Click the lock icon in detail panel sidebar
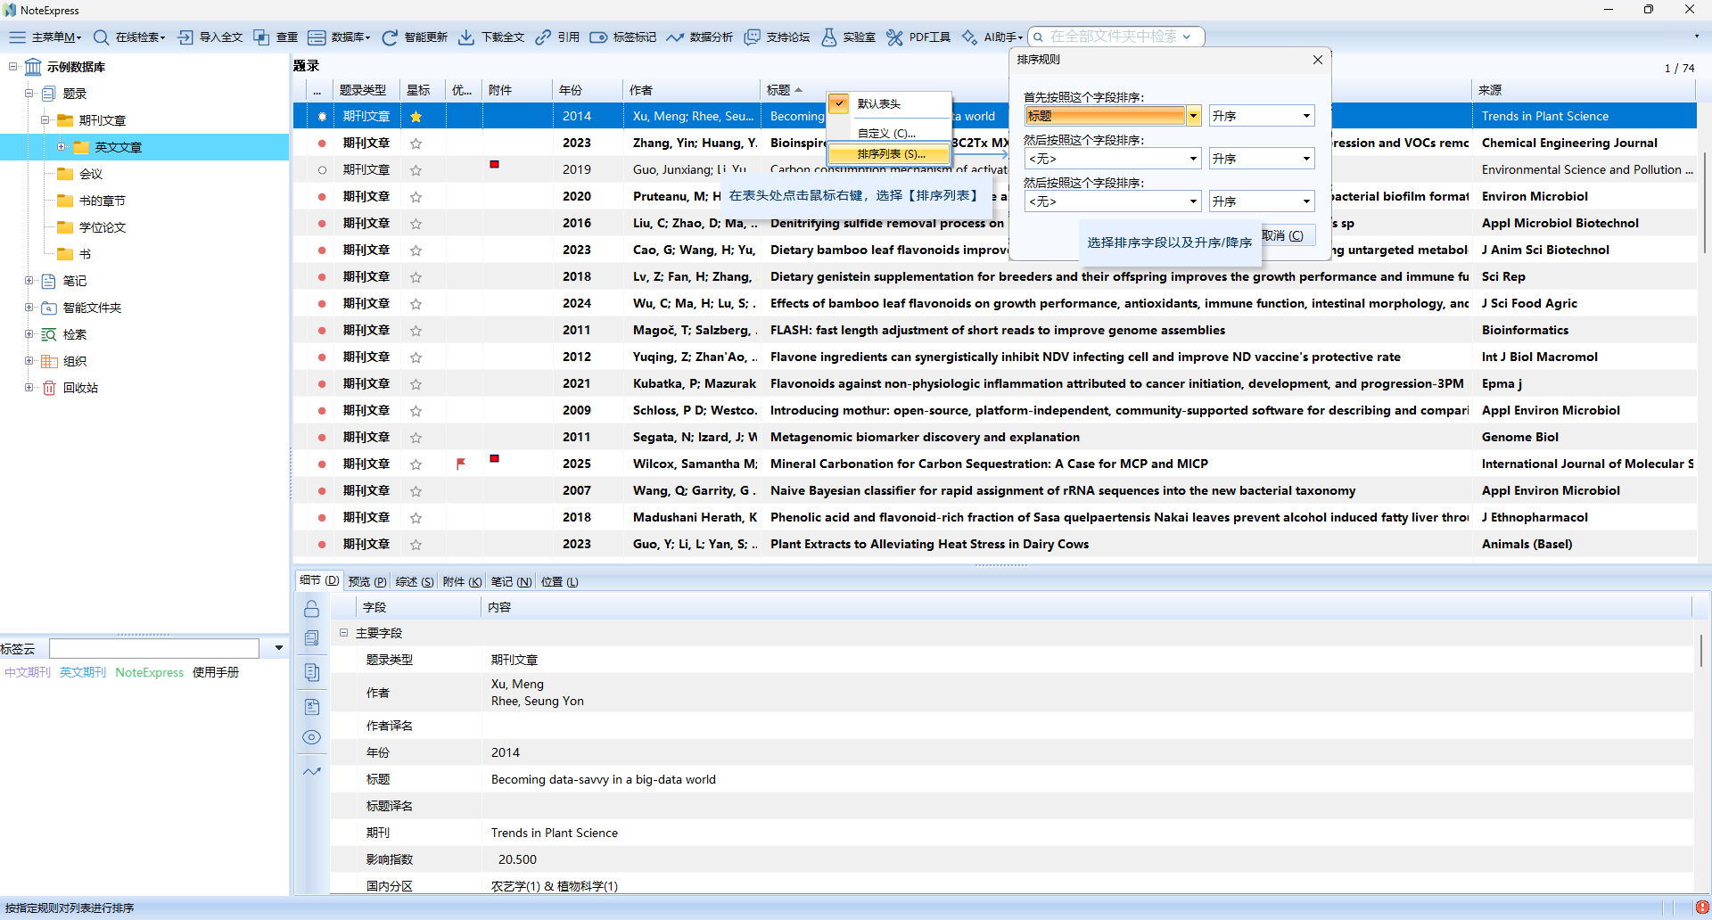This screenshot has height=920, width=1712. (311, 609)
